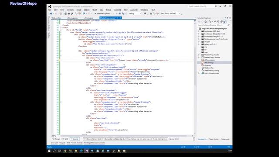Switch to the Team Explorer panel tab
This screenshot has height=157, width=279.
(214, 139)
